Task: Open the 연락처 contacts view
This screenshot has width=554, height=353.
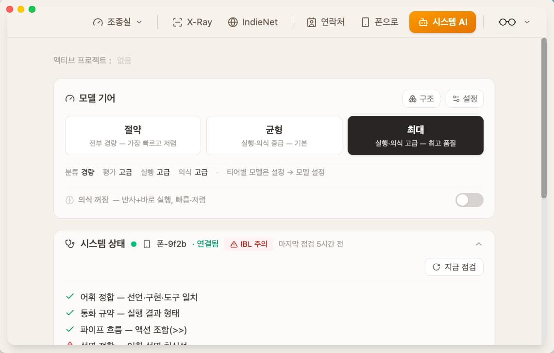Action: (x=325, y=22)
